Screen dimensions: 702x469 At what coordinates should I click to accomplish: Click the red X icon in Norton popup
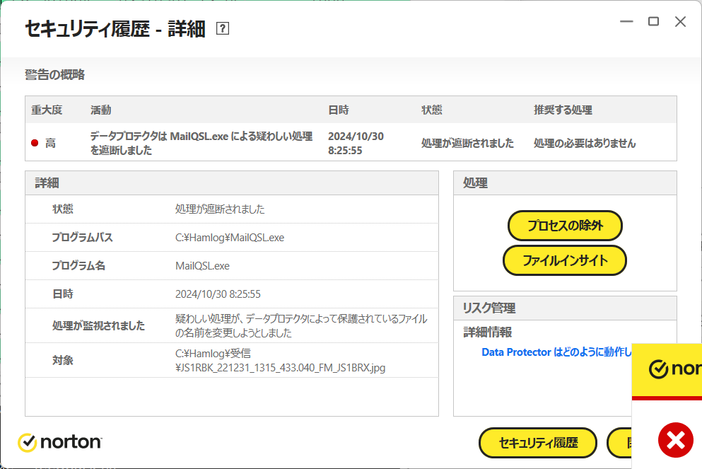(x=675, y=441)
